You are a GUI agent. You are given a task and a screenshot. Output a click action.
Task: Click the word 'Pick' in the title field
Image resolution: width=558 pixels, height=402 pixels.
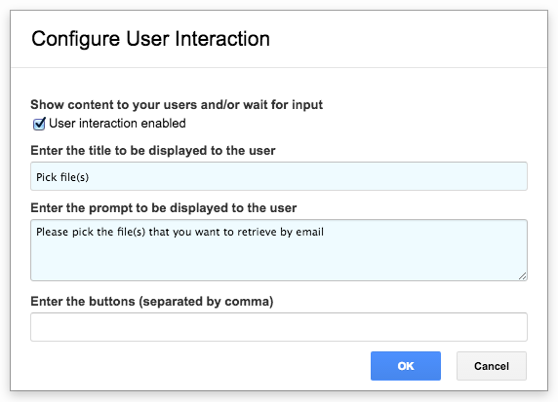click(46, 177)
